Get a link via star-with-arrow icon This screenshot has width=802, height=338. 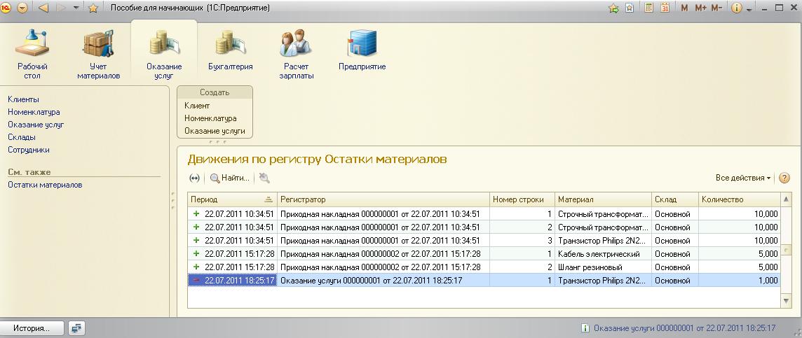(x=614, y=8)
